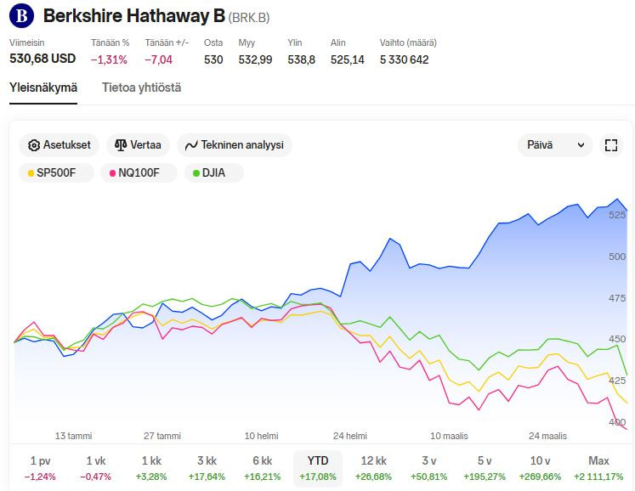Click the Tänään +/- value −7,04

tap(159, 60)
